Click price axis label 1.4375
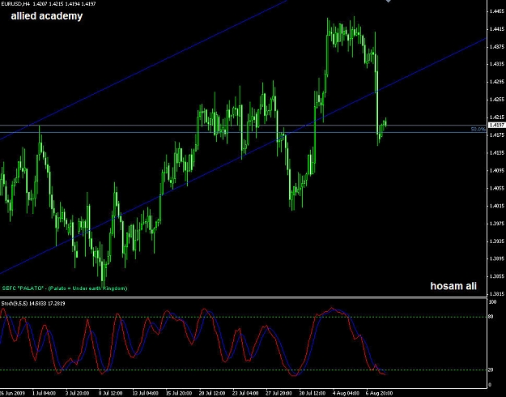 click(497, 47)
